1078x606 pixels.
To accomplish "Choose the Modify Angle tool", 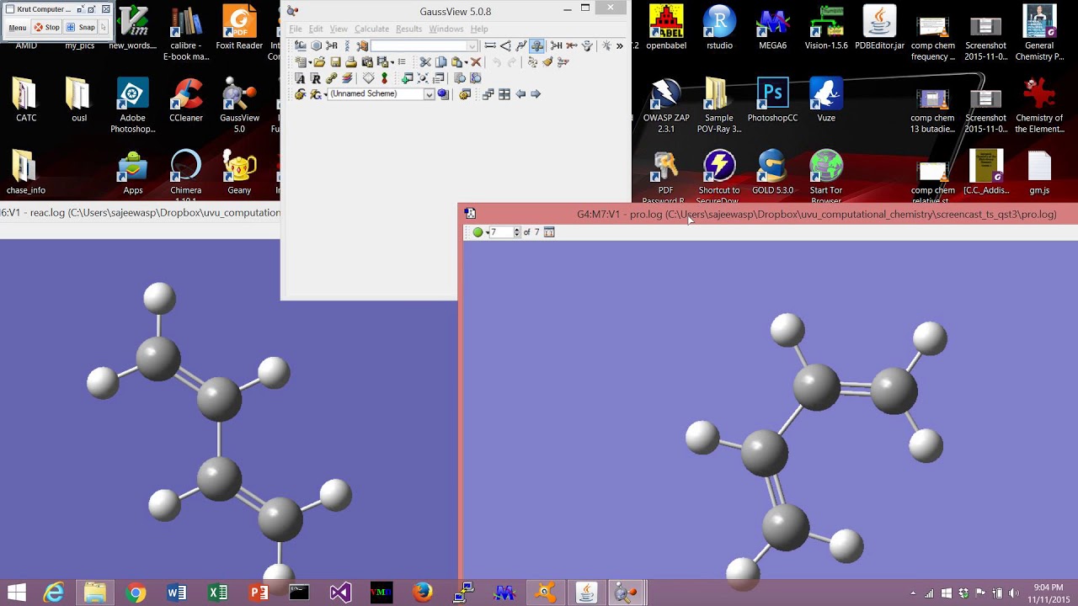I will click(505, 45).
